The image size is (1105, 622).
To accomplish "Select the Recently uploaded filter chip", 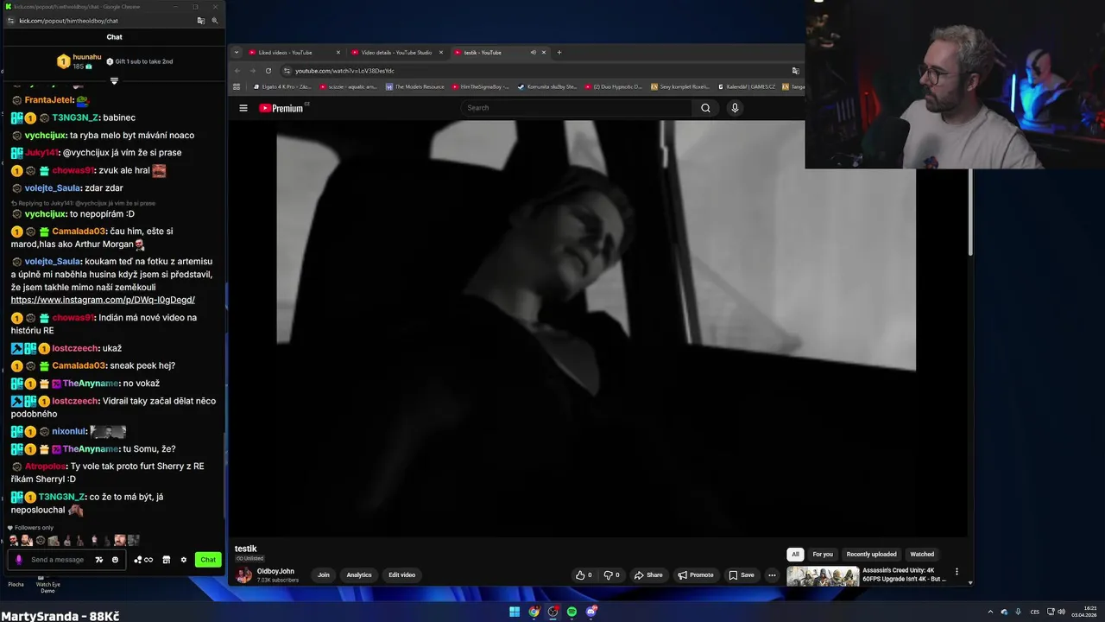I will point(871,555).
